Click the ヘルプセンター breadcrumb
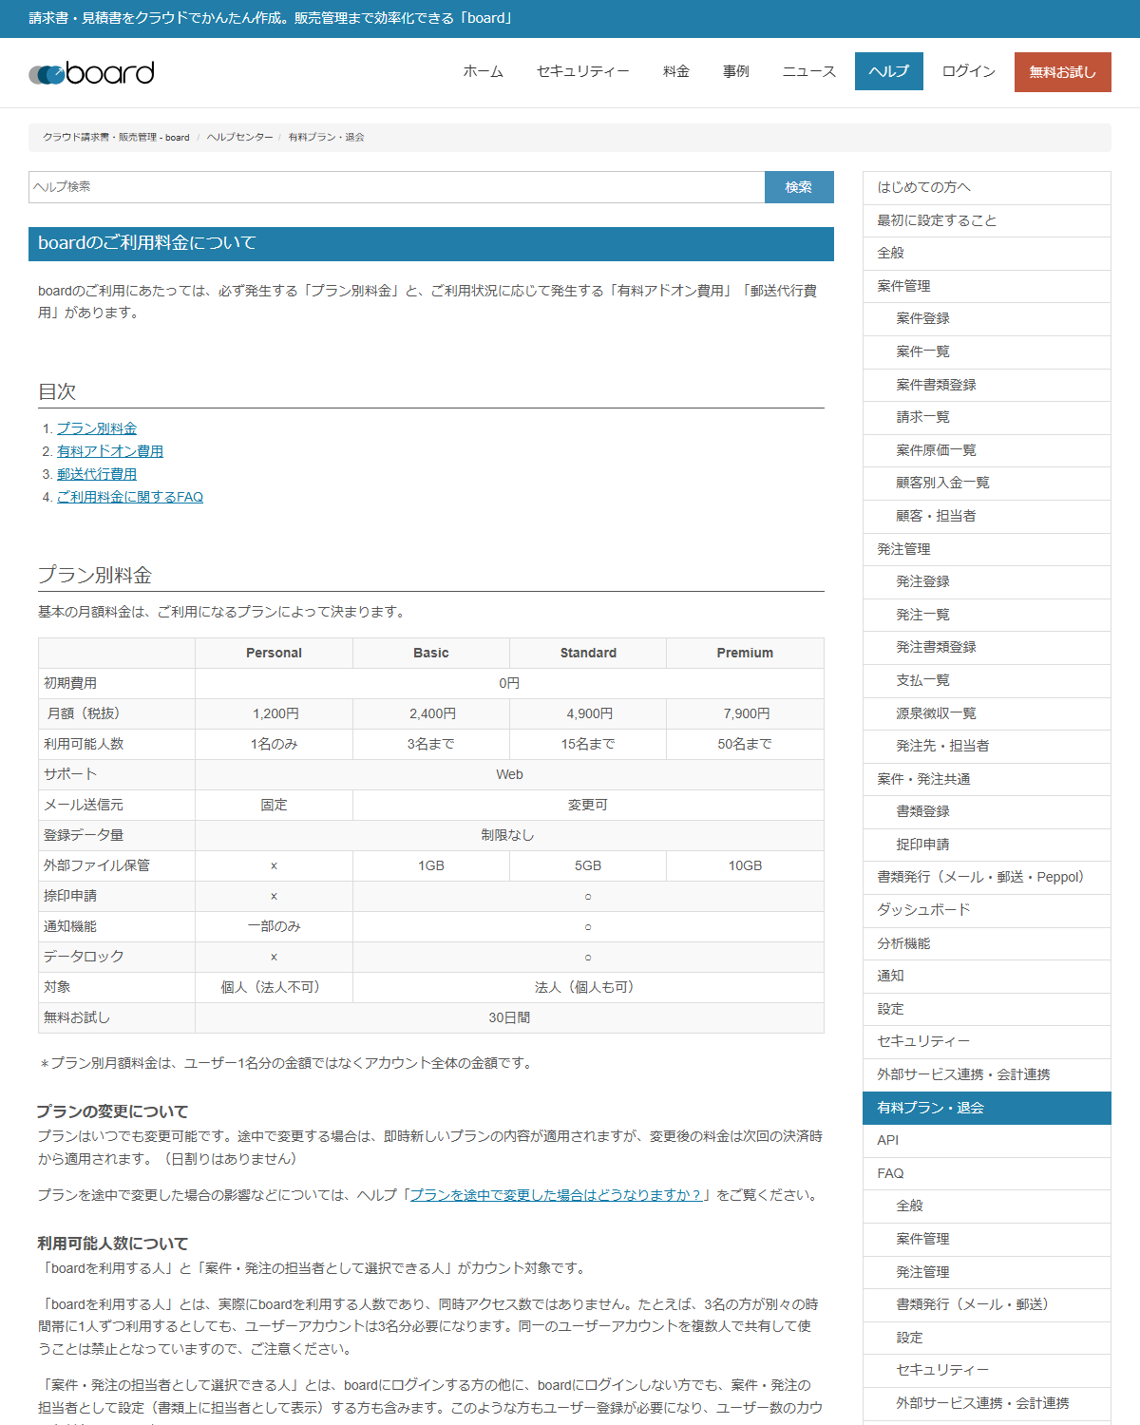The image size is (1140, 1425). (239, 137)
